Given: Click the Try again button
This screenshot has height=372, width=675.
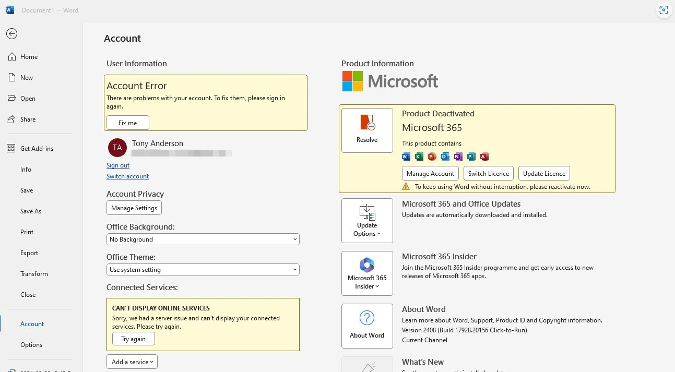Looking at the screenshot, I should [x=134, y=339].
